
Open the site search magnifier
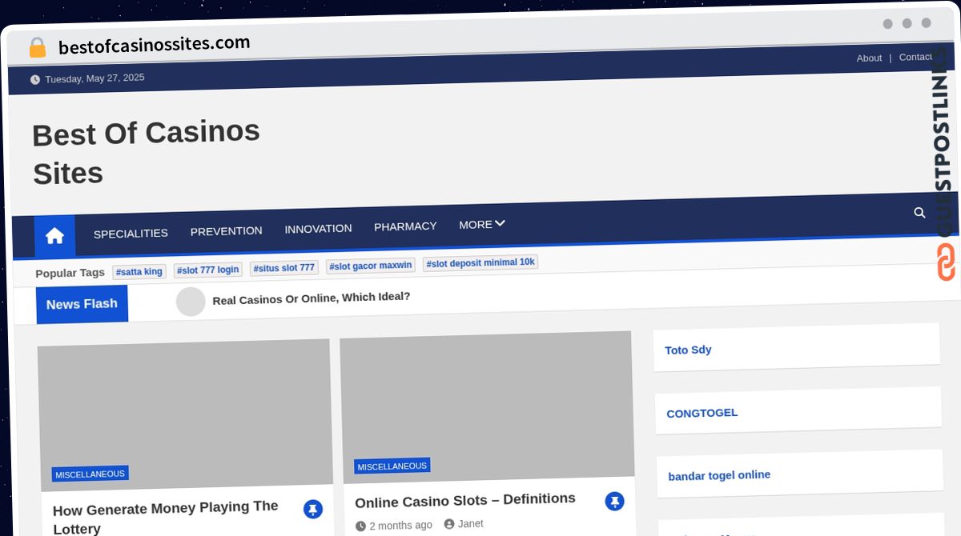click(919, 213)
